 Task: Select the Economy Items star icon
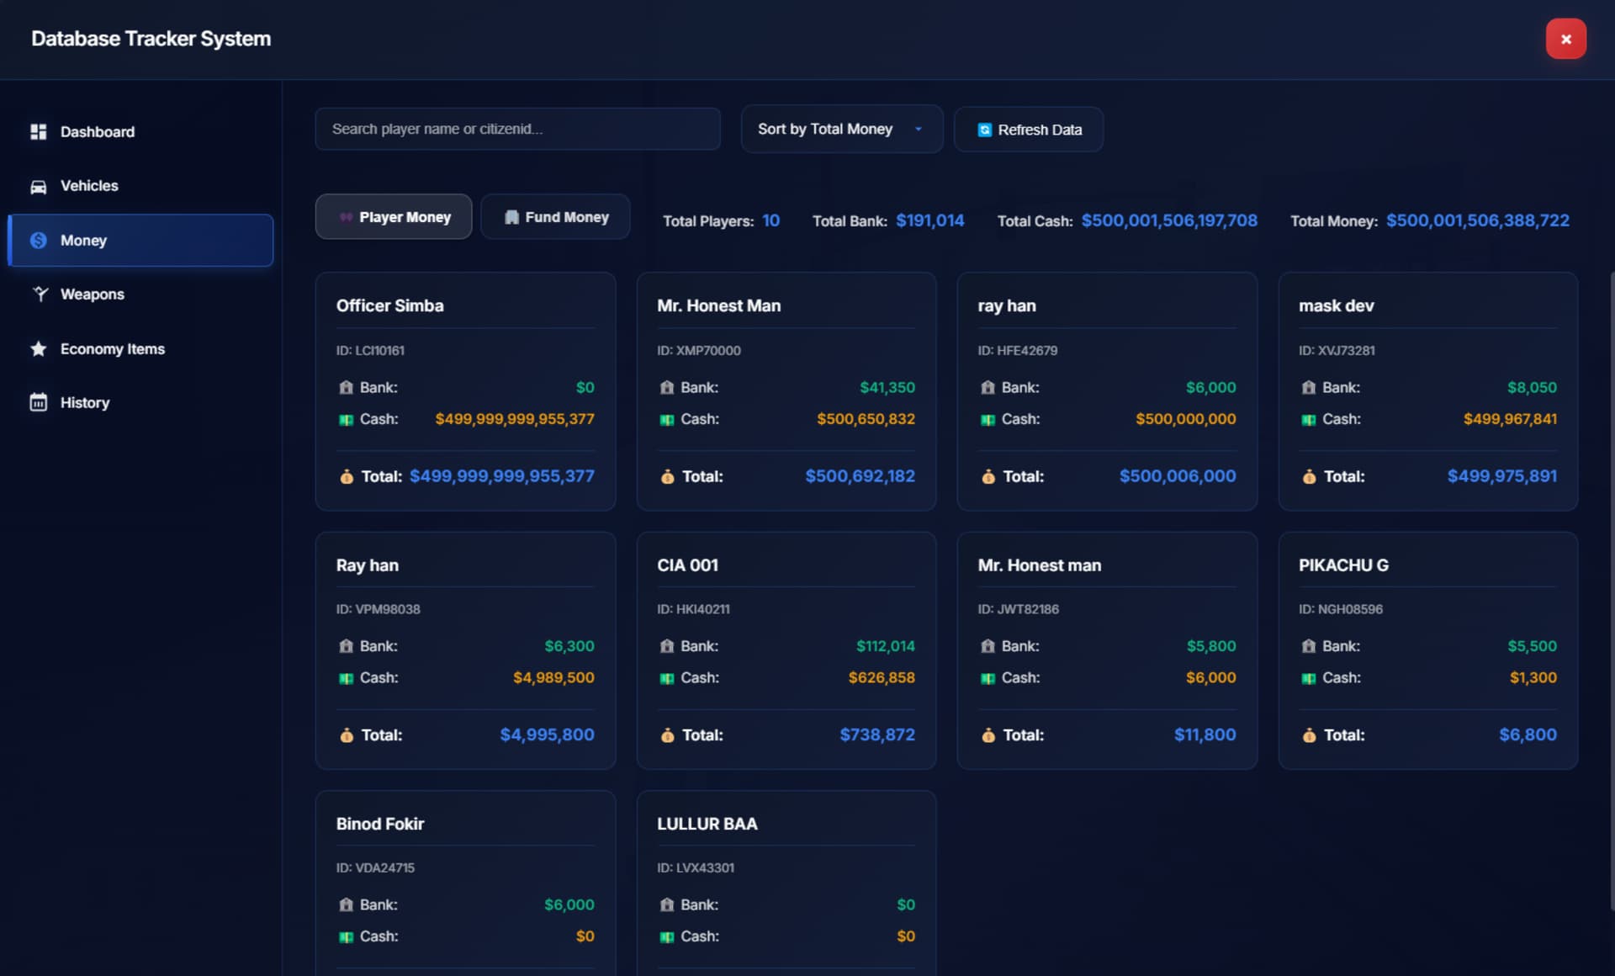pyautogui.click(x=39, y=348)
